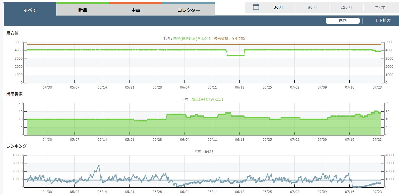Click the ranking low point after 07/16
Image resolution: width=399 pixels, height=195 pixels.
click(x=355, y=187)
